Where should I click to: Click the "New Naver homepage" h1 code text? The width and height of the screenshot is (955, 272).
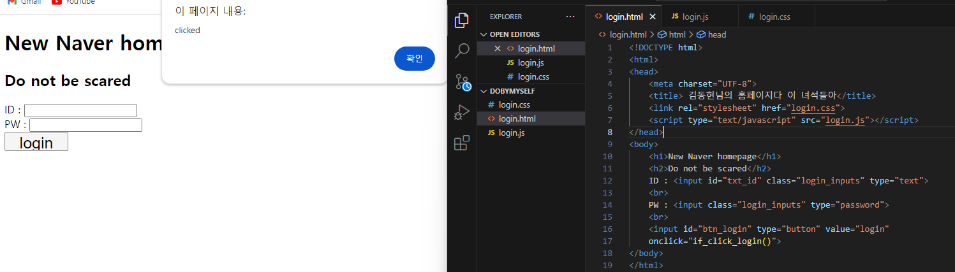(712, 156)
